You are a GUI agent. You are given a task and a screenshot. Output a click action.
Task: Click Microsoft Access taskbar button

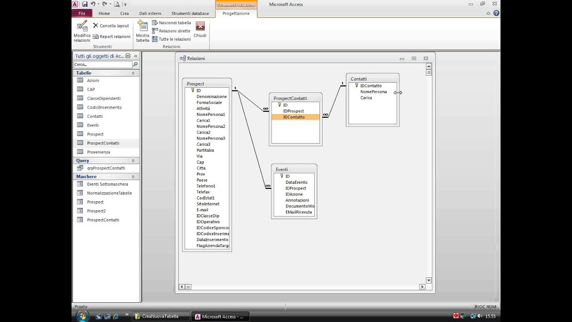(x=221, y=317)
